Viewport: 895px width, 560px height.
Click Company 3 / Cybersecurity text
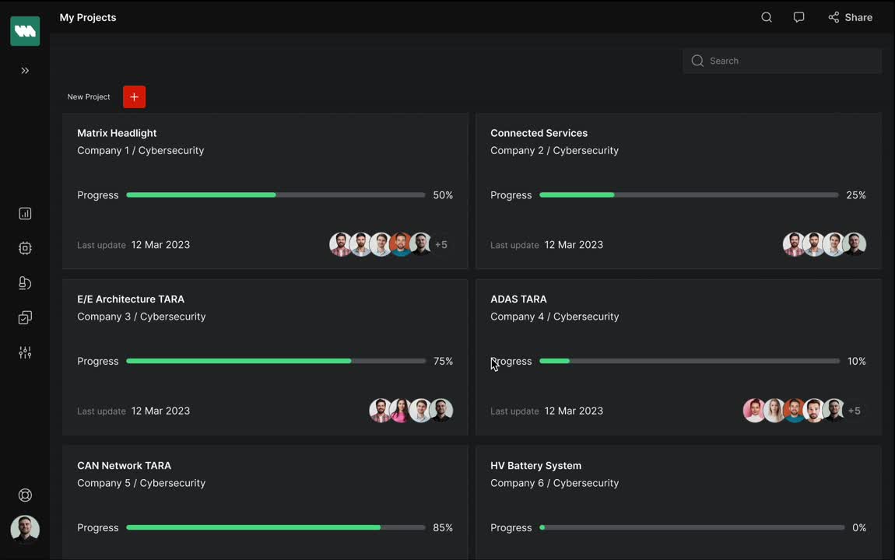pos(142,317)
